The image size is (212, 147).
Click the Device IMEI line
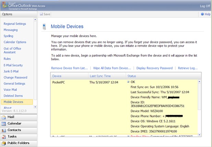pos(154,131)
